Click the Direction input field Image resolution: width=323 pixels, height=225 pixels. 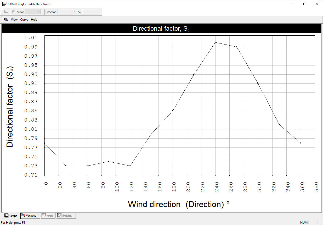(x=66, y=12)
